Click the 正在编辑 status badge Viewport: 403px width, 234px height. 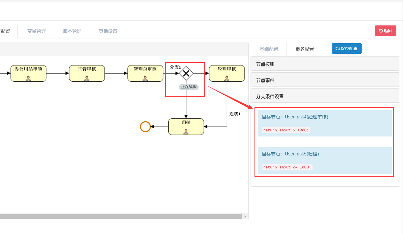point(189,87)
